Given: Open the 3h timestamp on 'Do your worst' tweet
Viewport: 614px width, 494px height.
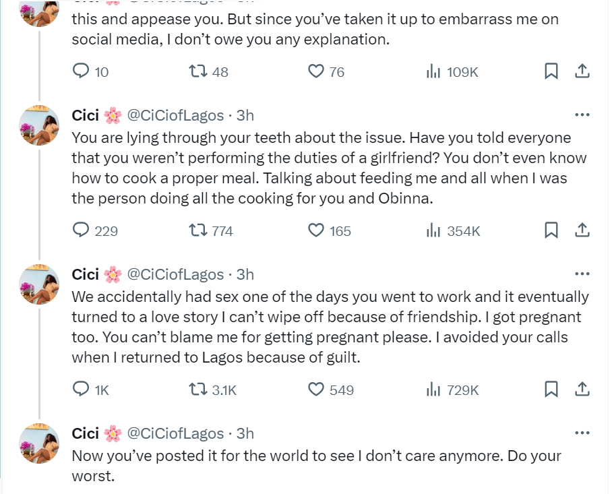Looking at the screenshot, I should (x=245, y=433).
